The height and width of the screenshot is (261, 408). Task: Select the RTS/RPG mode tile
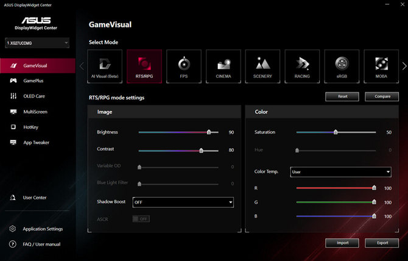(144, 66)
